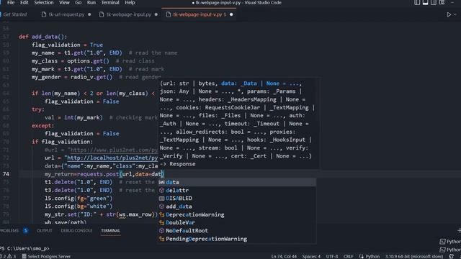Pick 'NoDefaultRoot' autocomplete suggestion
461x259 pixels.
(x=237, y=231)
